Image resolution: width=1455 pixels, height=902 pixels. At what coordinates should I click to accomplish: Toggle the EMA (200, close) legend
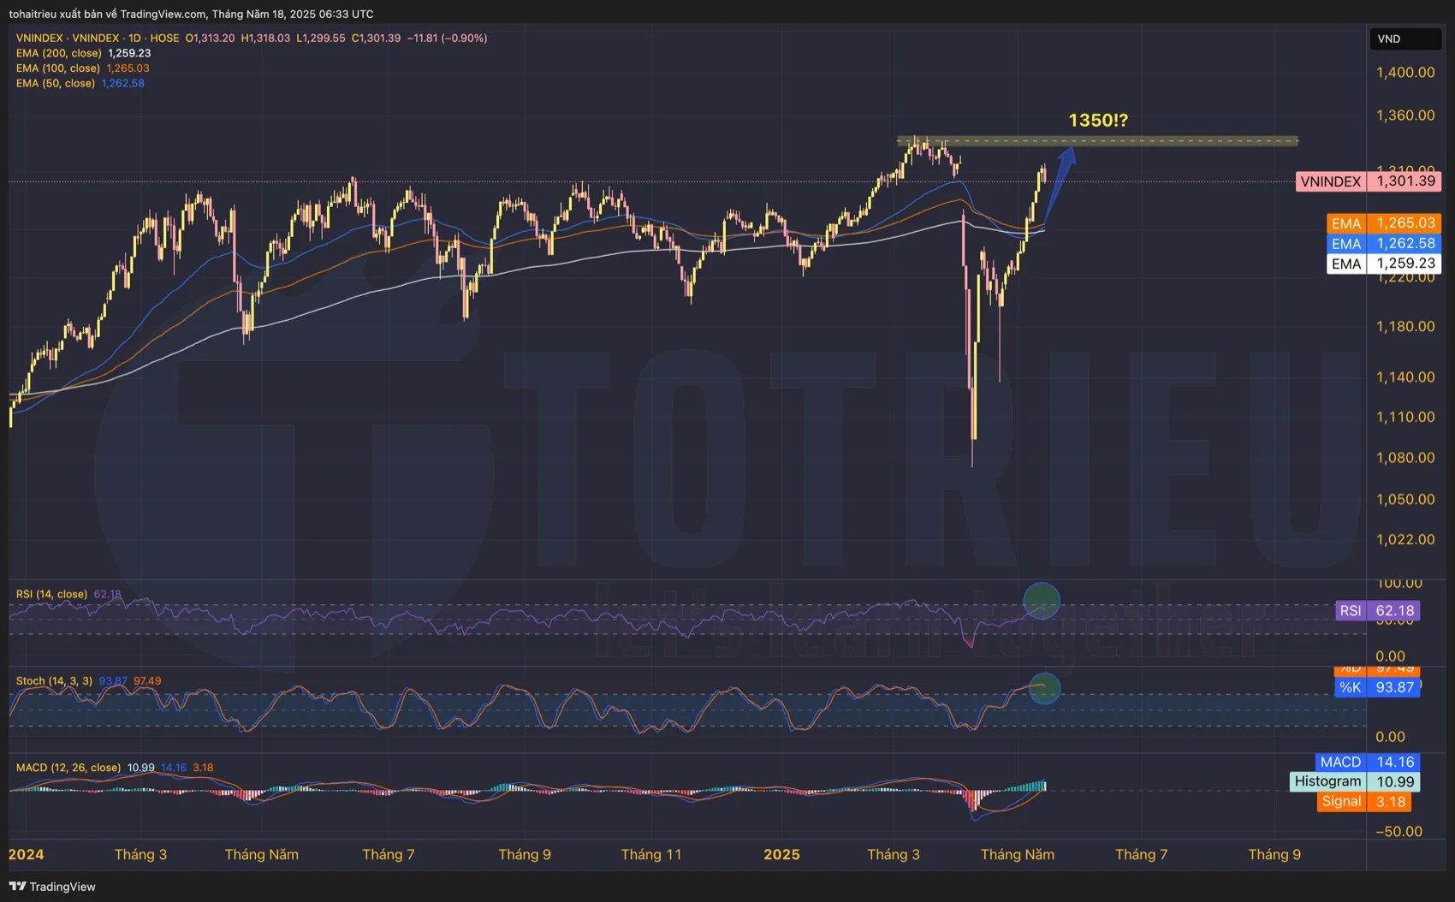[x=58, y=53]
